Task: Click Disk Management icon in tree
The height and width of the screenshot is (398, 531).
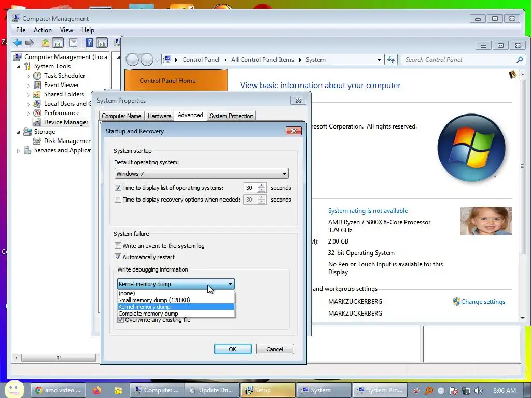Action: tap(37, 141)
